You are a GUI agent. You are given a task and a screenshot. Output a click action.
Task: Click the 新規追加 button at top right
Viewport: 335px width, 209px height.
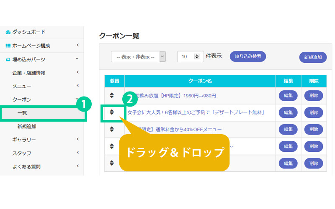click(x=313, y=58)
